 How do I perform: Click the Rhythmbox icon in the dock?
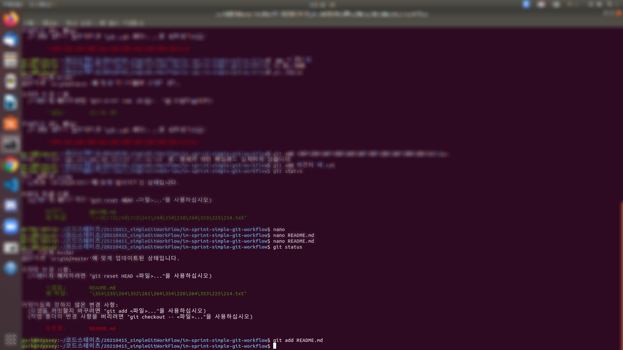10,81
